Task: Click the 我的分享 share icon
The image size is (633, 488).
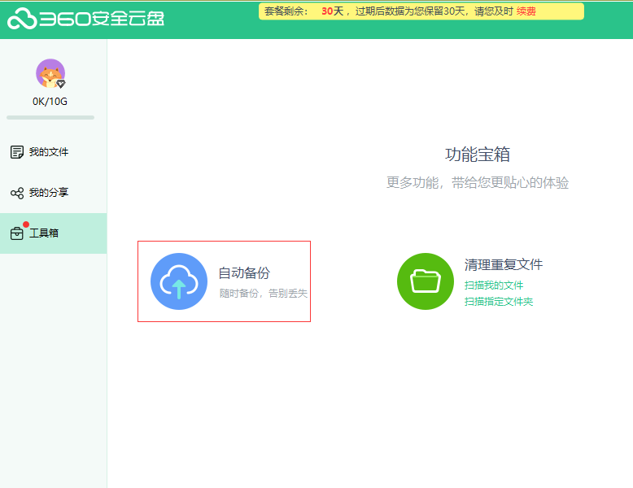Action: point(17,193)
